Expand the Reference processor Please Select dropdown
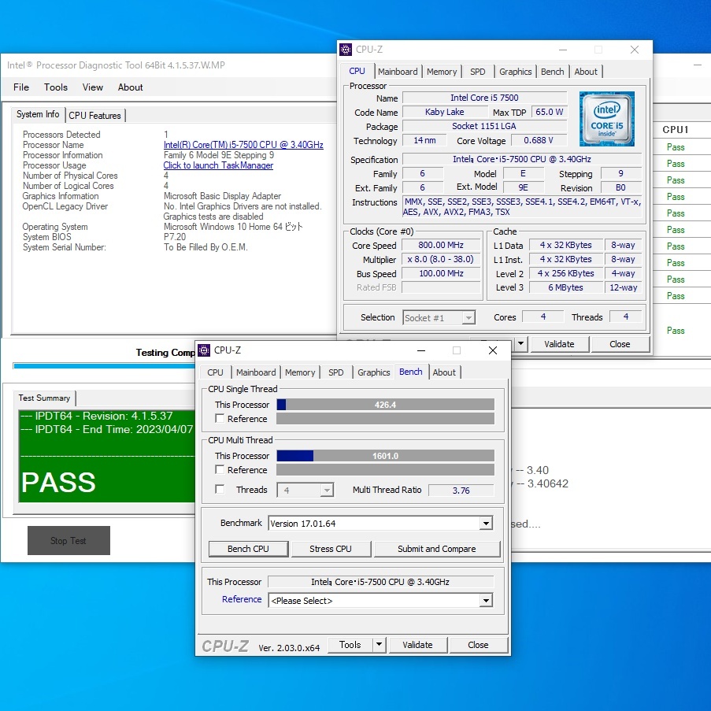 click(x=486, y=600)
